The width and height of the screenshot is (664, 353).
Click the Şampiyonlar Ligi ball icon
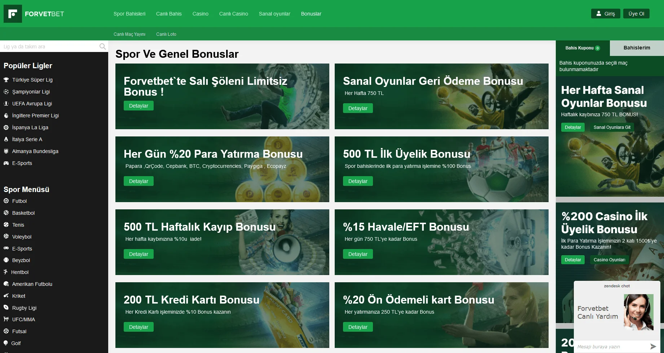(x=6, y=92)
